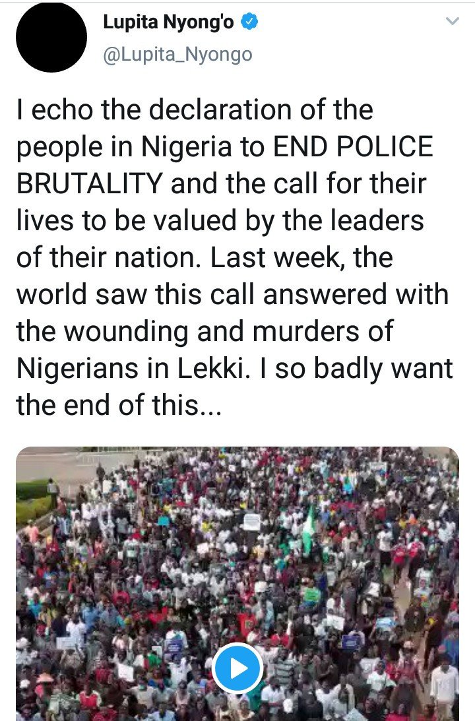This screenshot has width=475, height=721.
Task: Open the tweet options chevron menu
Action: click(453, 21)
